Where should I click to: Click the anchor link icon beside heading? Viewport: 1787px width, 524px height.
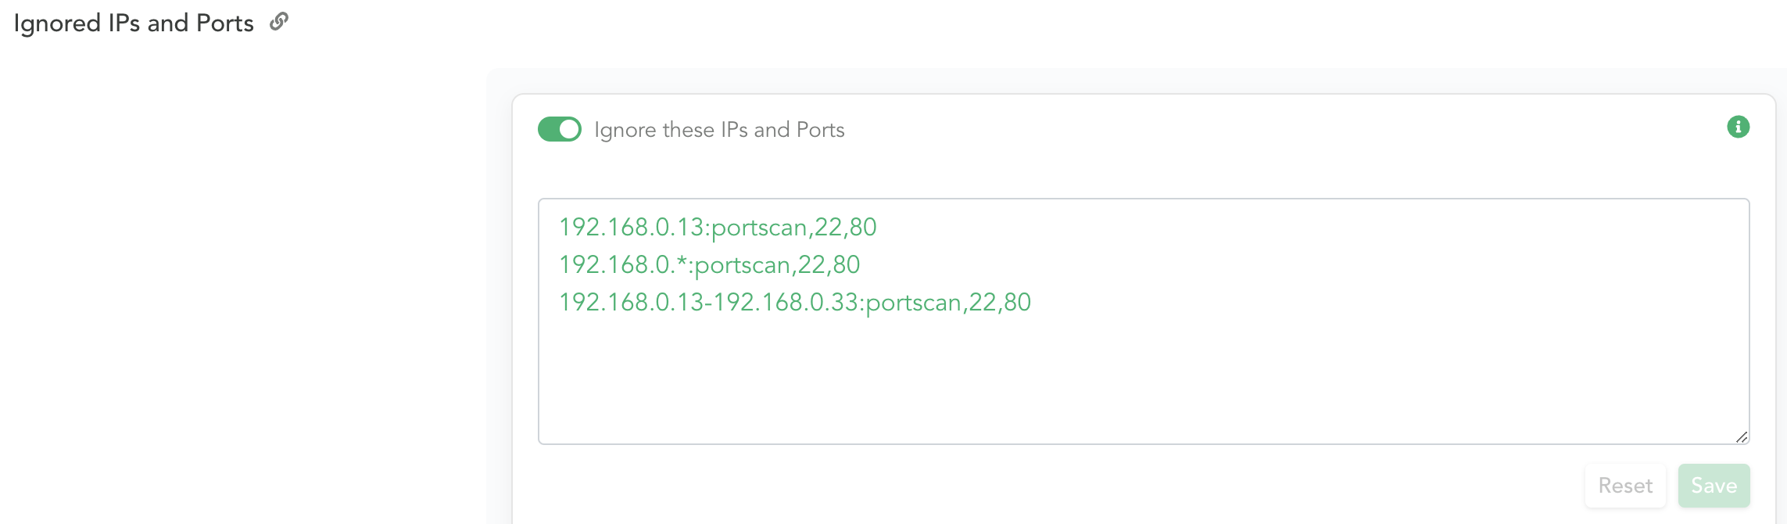click(279, 22)
